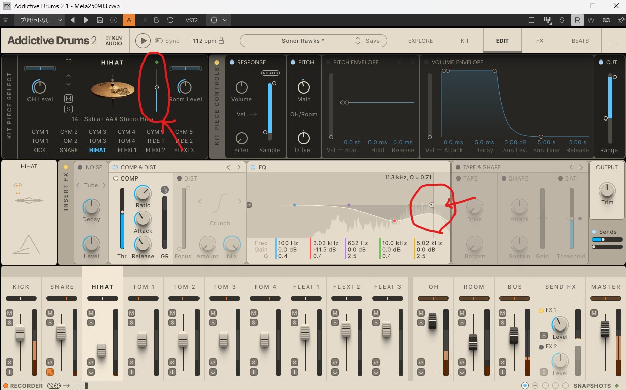This screenshot has width=626, height=390.
Task: Click the host toolbar W (write automation) button
Action: 591,20
